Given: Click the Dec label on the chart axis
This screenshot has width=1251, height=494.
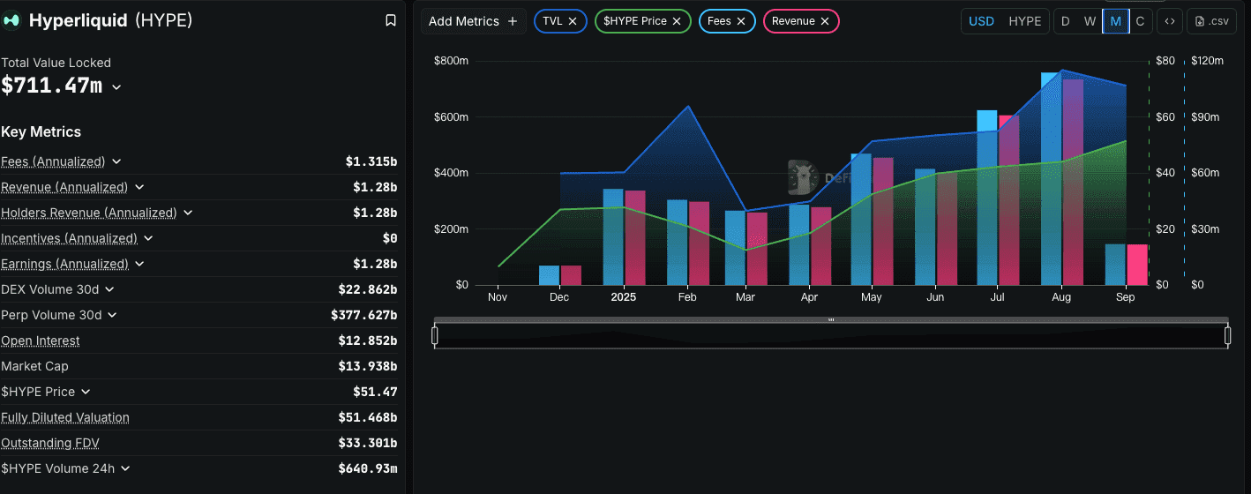Looking at the screenshot, I should [559, 297].
